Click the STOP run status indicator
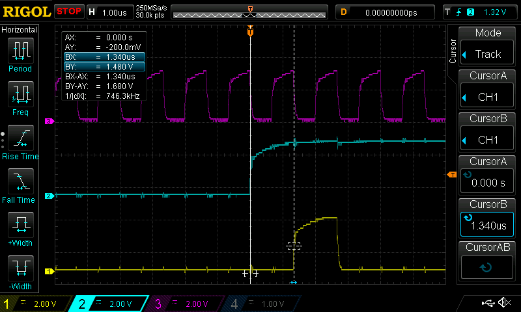 click(x=69, y=11)
